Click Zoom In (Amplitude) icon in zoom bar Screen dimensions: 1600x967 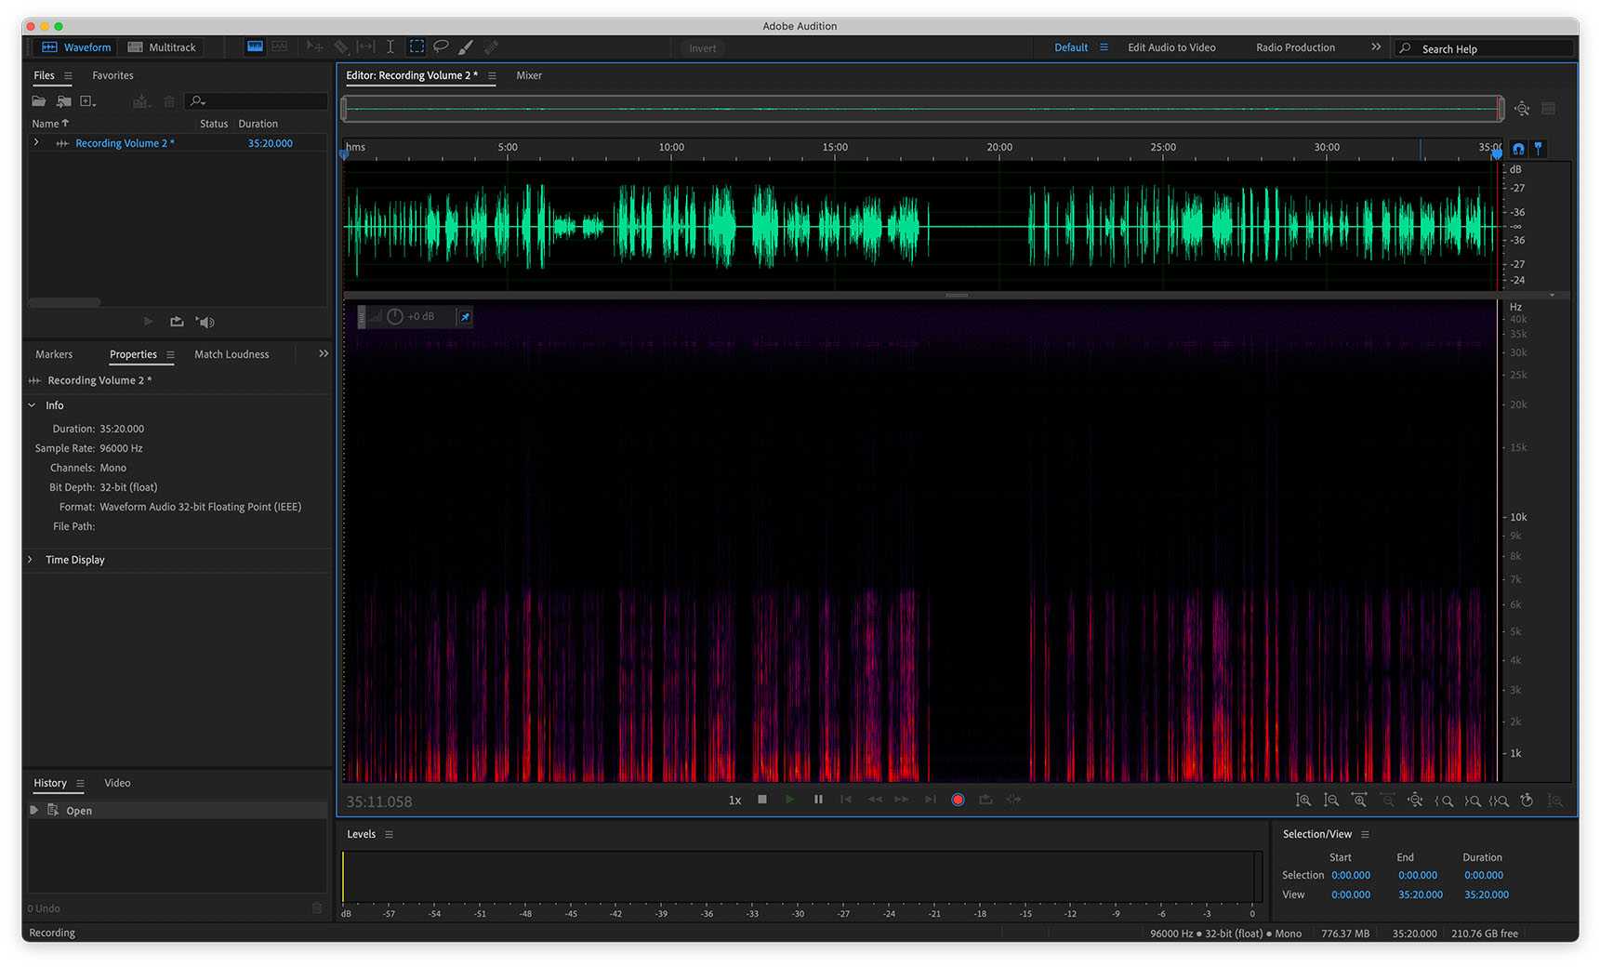click(1303, 801)
